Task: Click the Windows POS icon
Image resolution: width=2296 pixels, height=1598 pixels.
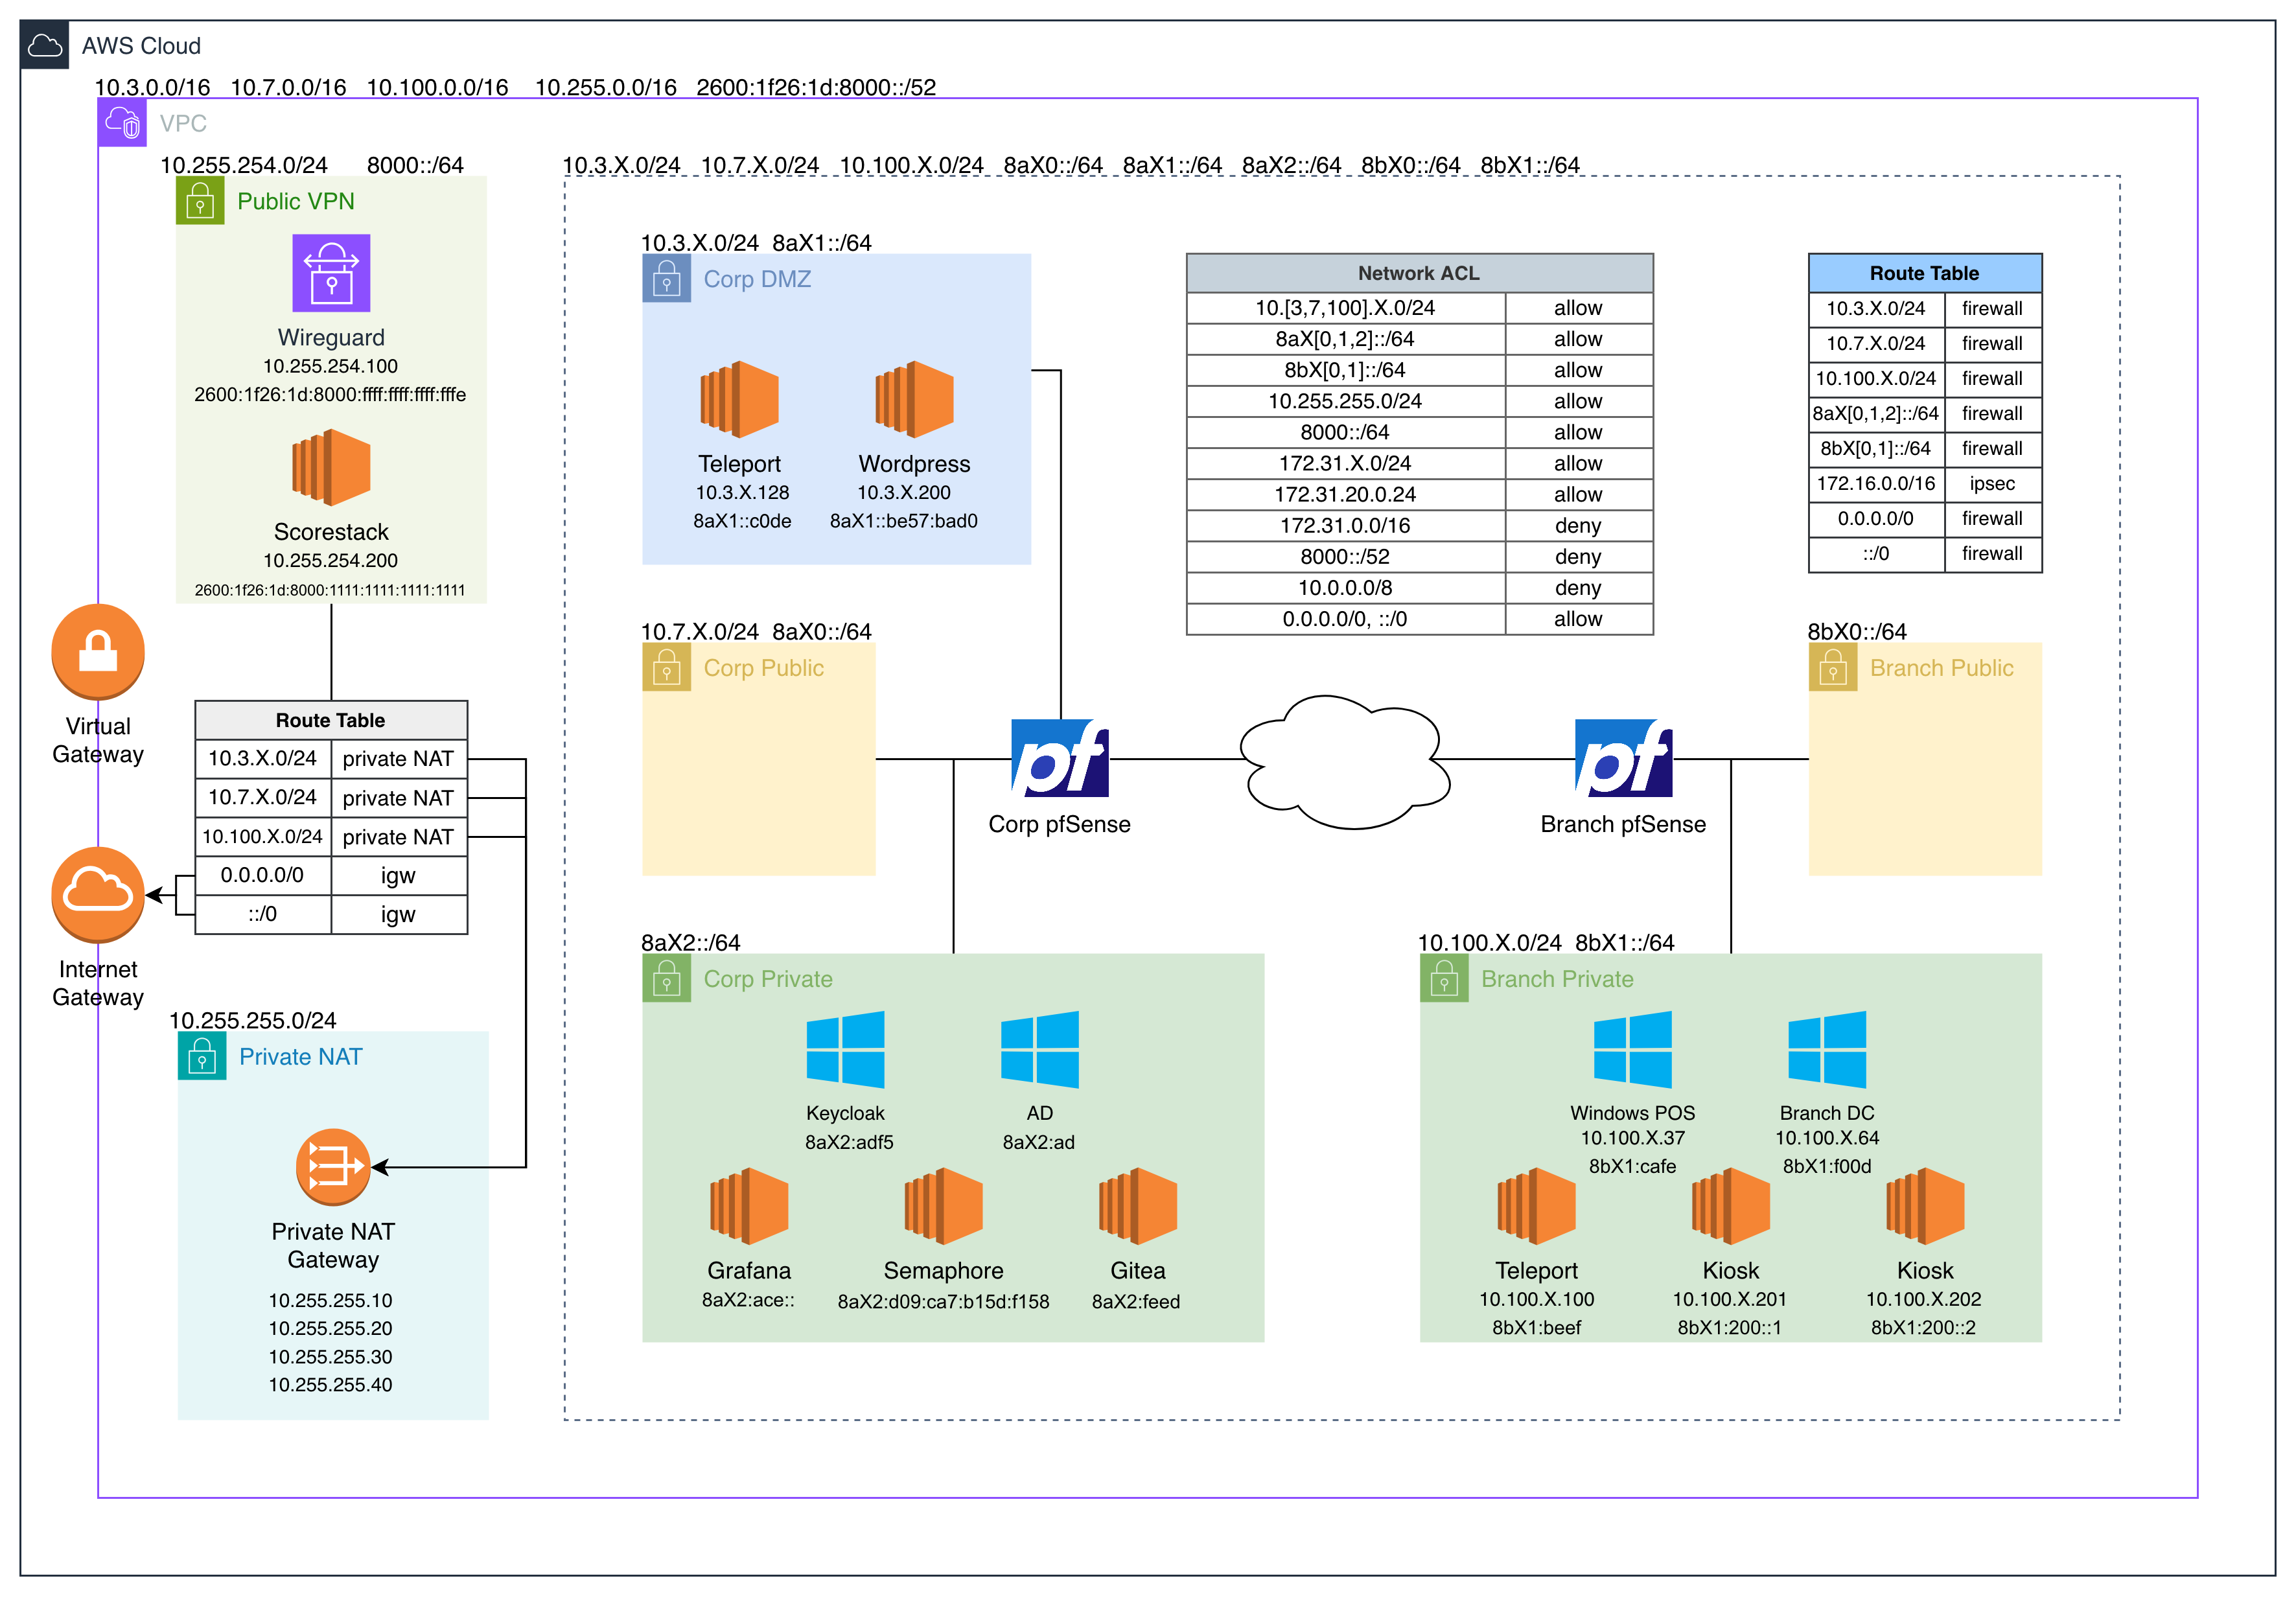Action: (1632, 1049)
